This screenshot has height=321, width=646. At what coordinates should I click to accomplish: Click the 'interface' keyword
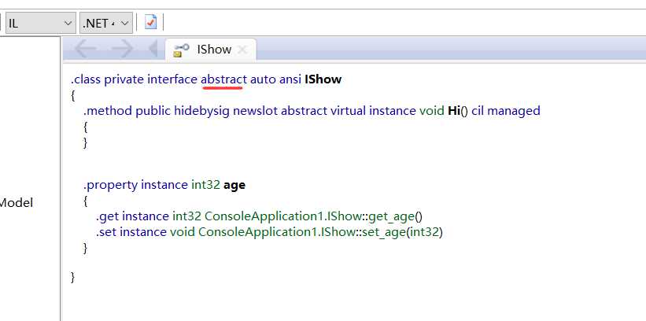(172, 79)
